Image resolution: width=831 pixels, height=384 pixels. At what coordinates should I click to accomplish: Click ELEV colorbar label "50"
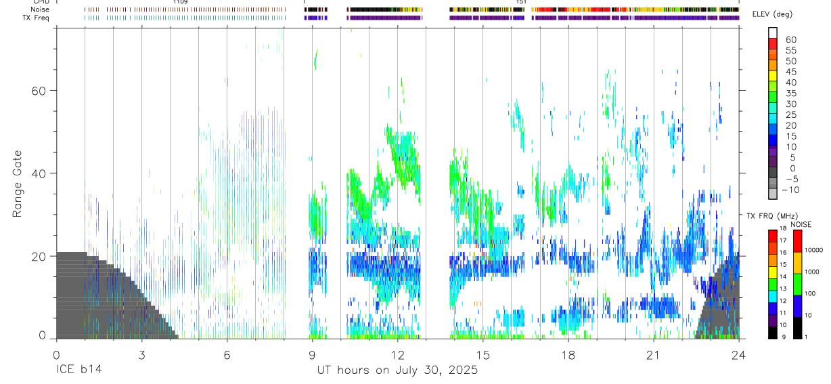coord(790,61)
